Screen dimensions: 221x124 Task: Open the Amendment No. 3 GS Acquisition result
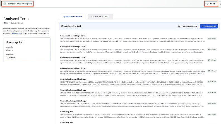[x=133, y=49]
